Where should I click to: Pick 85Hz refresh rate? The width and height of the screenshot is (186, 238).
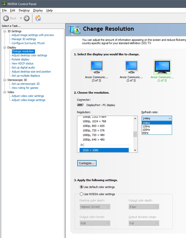coord(157,133)
